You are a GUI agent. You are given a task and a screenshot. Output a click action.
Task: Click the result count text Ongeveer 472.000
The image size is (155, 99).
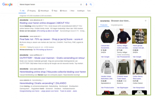36,16
